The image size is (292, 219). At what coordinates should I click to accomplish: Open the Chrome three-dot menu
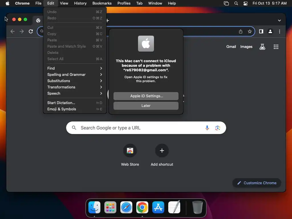click(279, 31)
